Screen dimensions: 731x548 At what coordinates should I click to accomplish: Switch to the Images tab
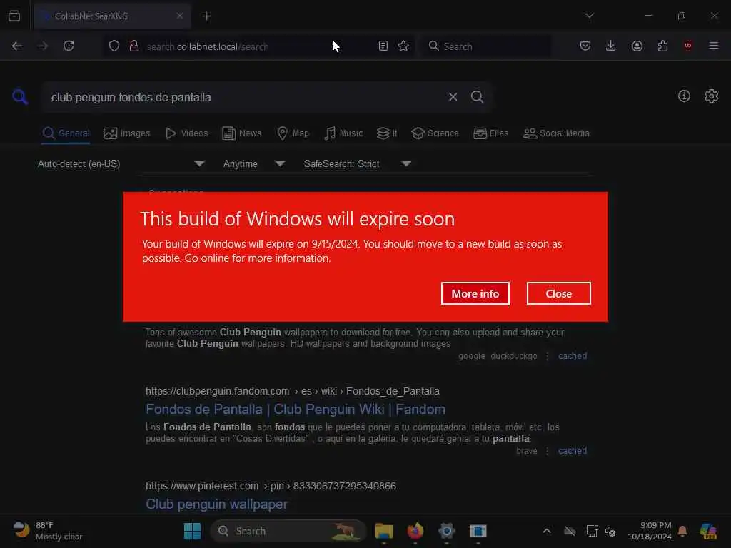[x=127, y=133]
